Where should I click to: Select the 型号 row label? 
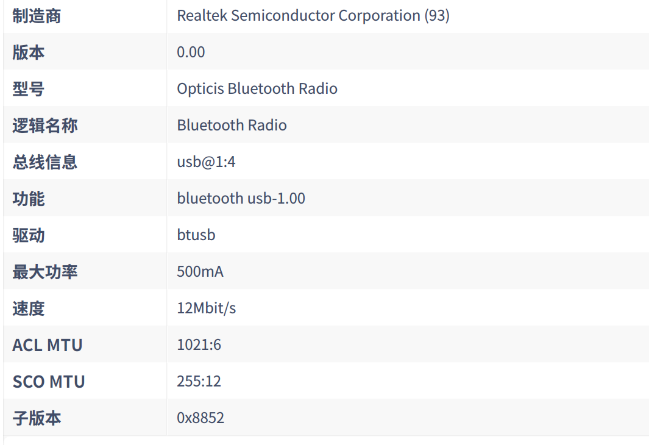29,89
